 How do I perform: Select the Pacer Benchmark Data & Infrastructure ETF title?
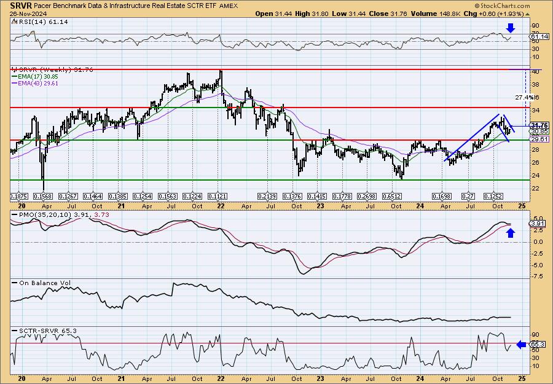[126, 6]
